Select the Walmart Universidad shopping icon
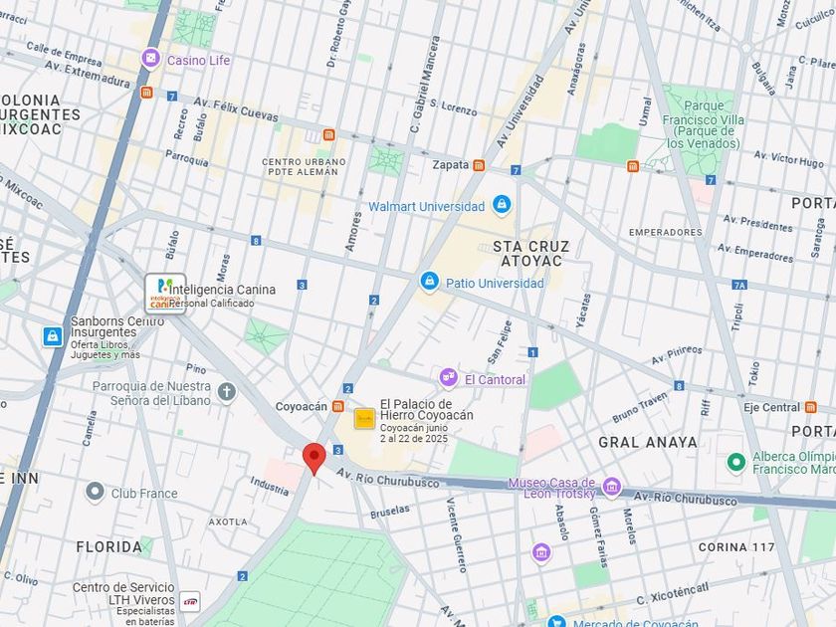This screenshot has height=627, width=836. click(502, 205)
